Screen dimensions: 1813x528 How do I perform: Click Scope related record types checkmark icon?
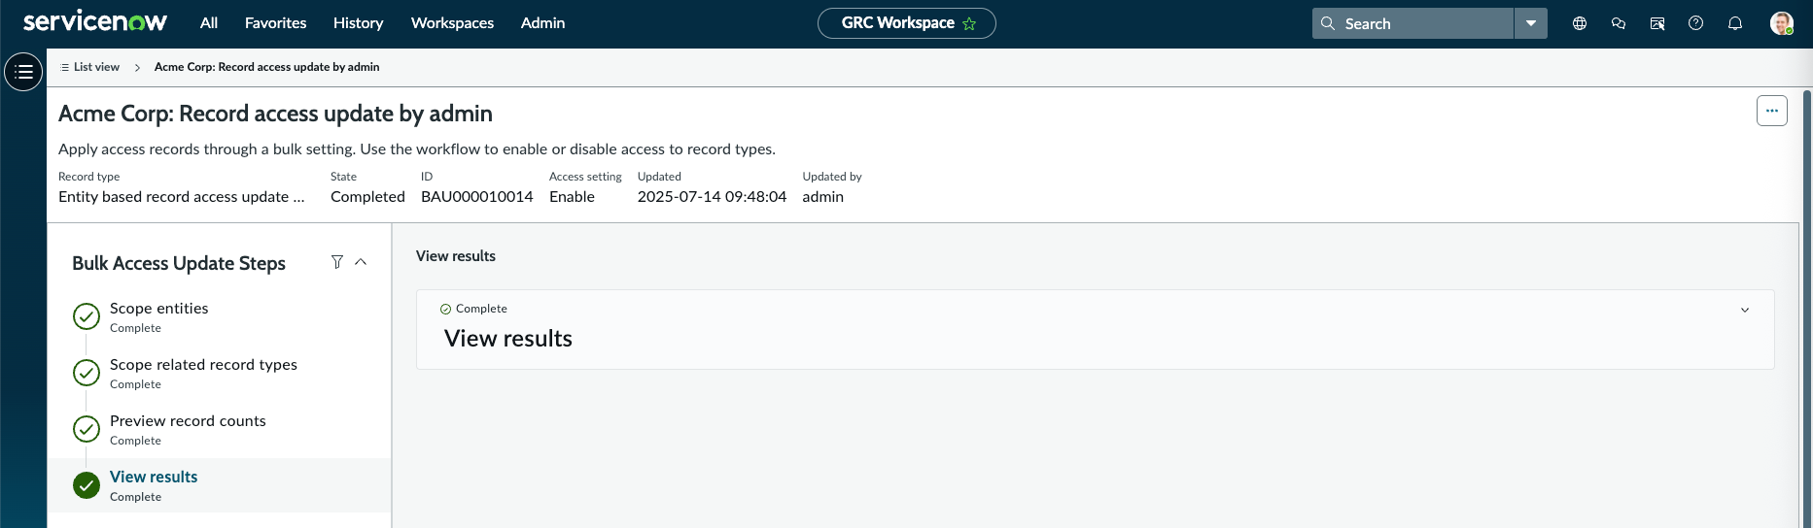pyautogui.click(x=87, y=373)
